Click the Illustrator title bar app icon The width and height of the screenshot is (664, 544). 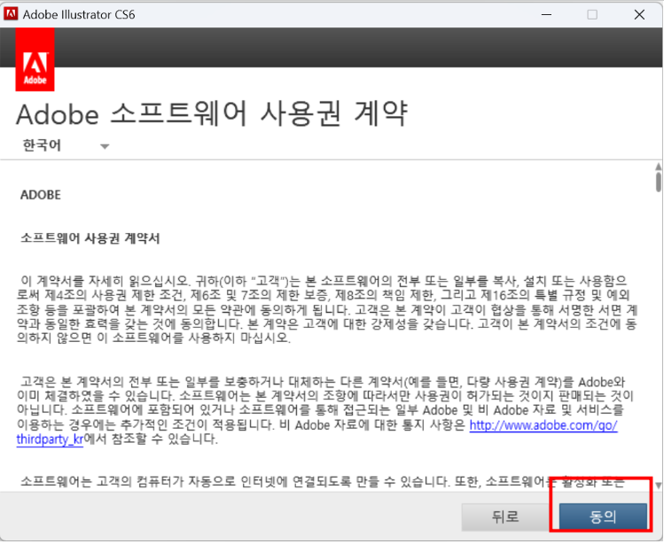[11, 14]
